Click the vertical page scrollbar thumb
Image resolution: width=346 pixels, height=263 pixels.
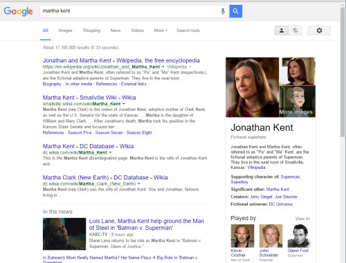343,72
